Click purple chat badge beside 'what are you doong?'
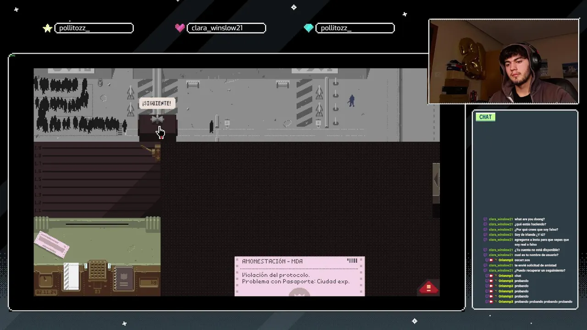The width and height of the screenshot is (587, 330). [x=486, y=219]
